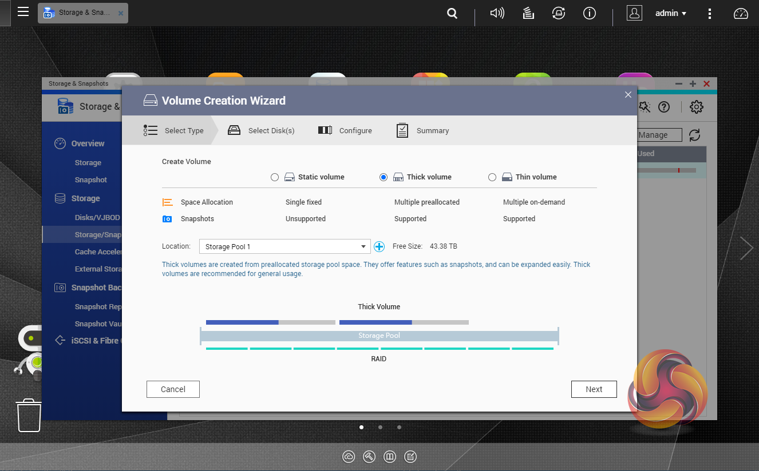Image resolution: width=759 pixels, height=471 pixels.
Task: Go to second desktop page dot
Action: tap(380, 427)
